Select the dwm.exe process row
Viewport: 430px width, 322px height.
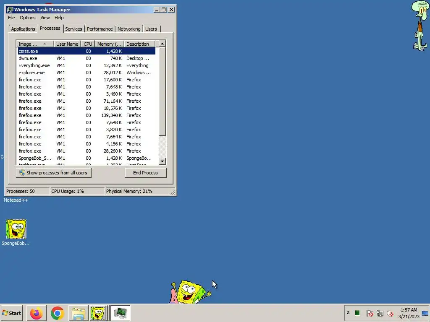87,58
